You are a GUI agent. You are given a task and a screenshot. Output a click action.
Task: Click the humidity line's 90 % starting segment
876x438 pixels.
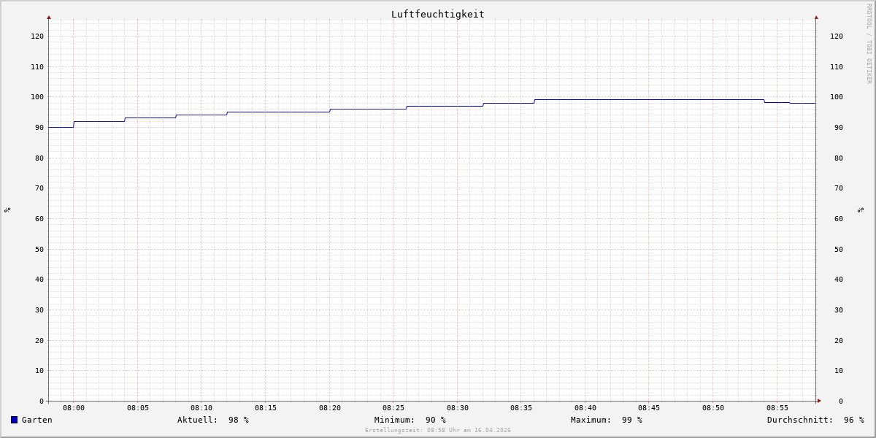(61, 127)
